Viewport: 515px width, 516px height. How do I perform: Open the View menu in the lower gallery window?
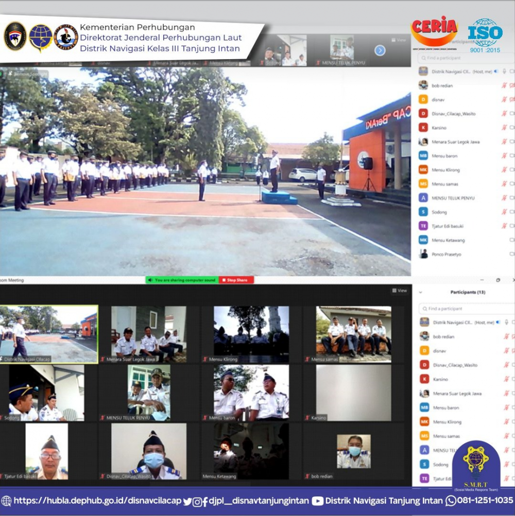[399, 291]
